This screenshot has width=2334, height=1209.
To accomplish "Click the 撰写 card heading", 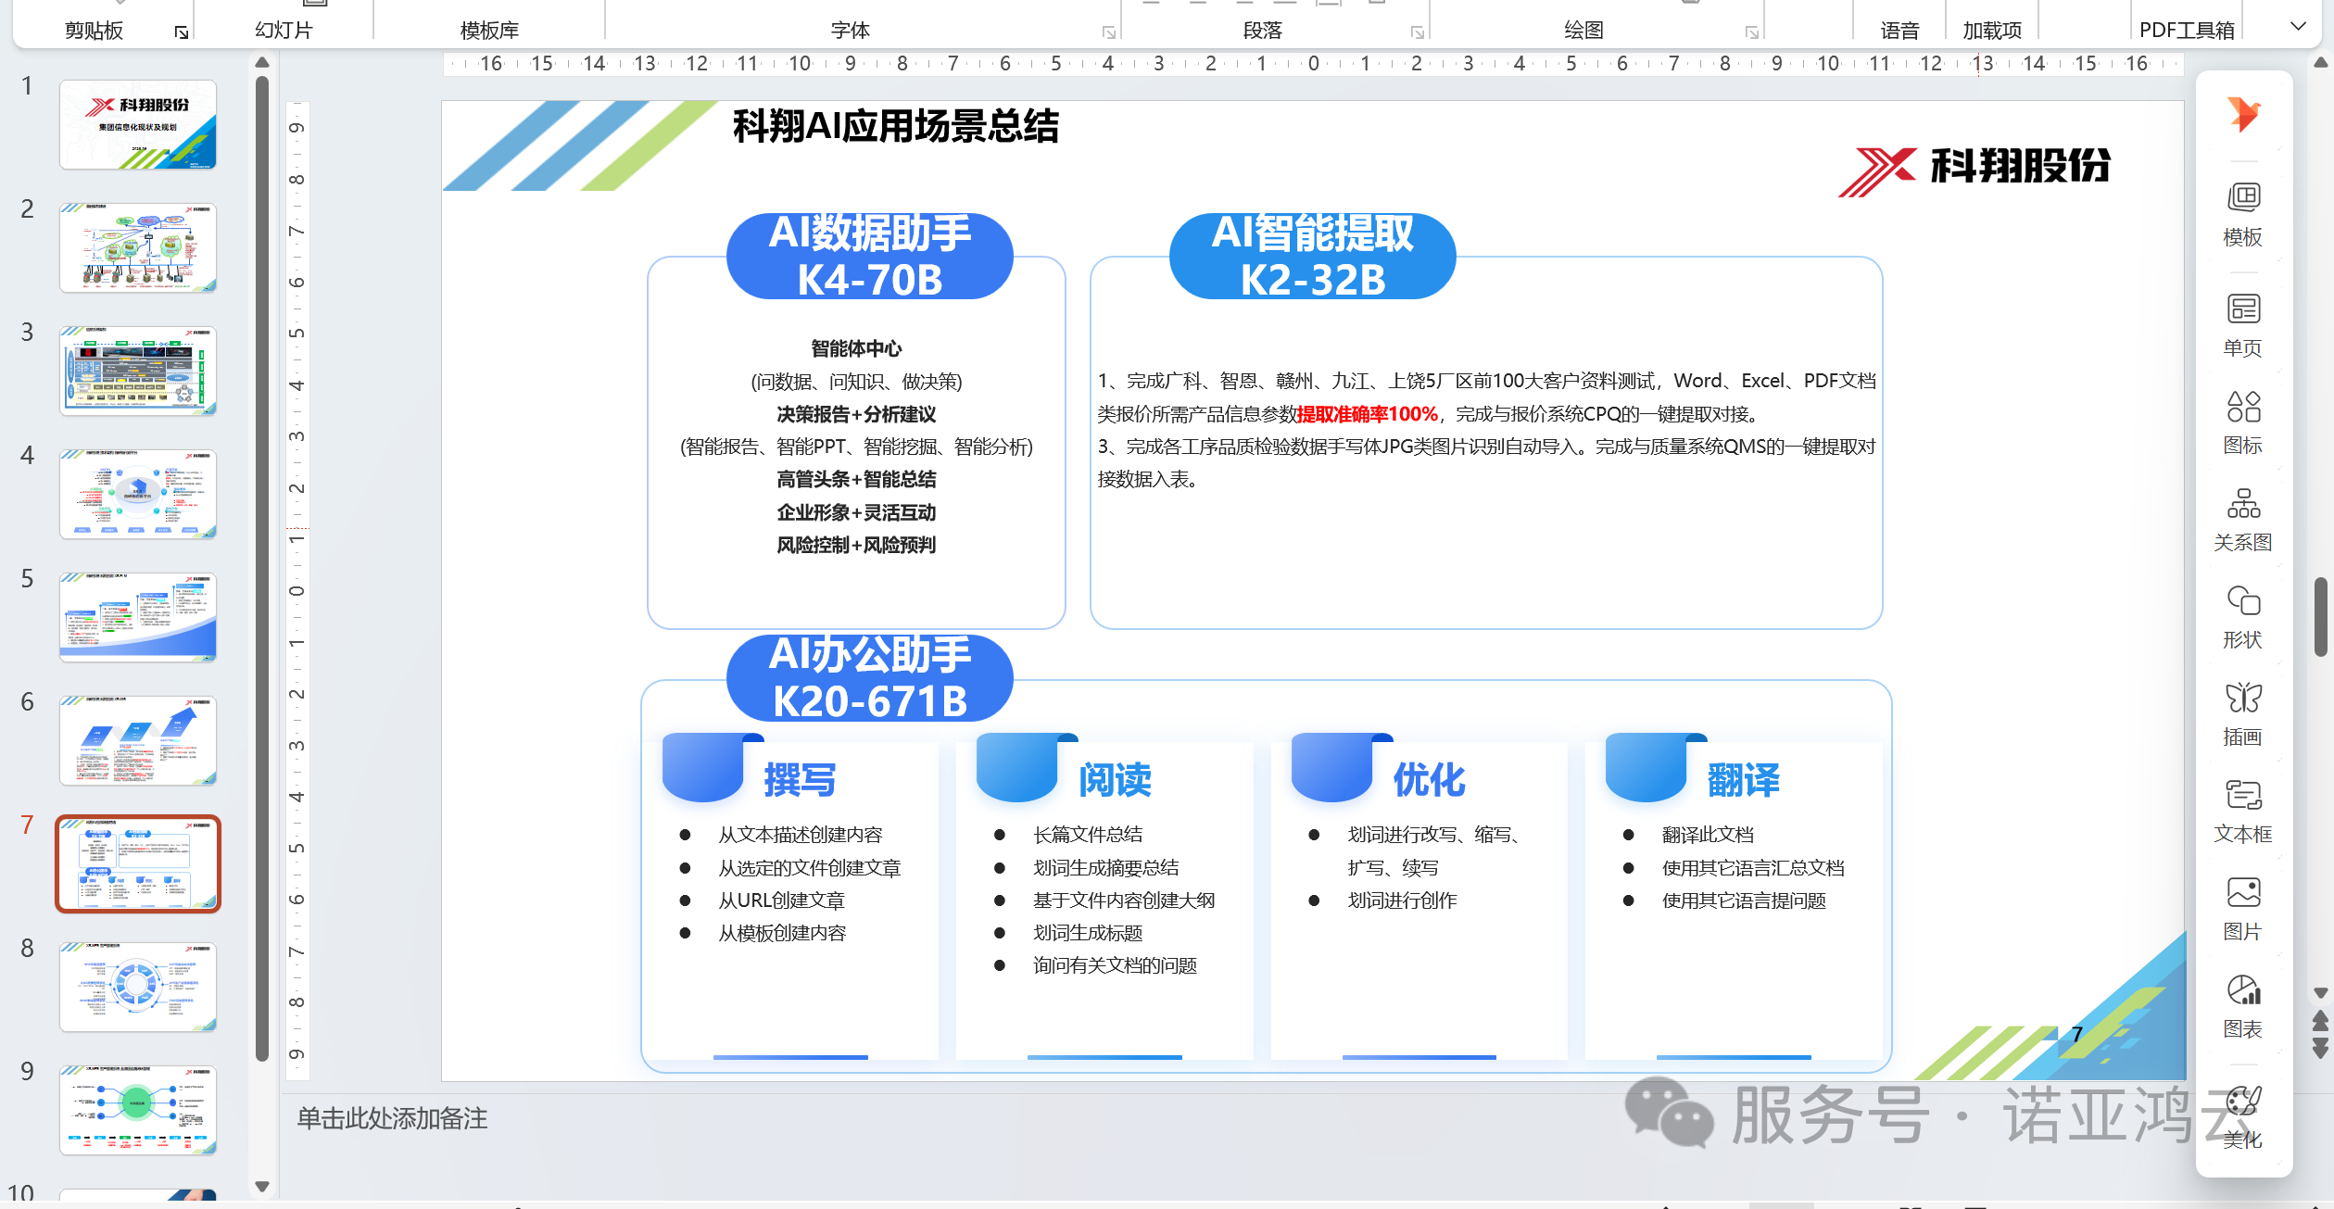I will [x=800, y=780].
